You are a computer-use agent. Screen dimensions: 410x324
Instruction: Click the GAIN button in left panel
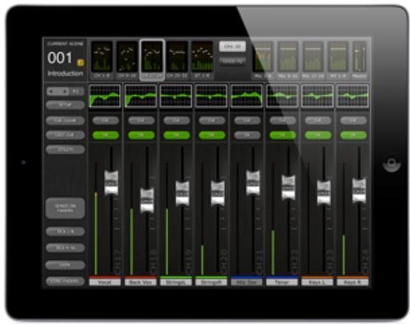point(65,265)
